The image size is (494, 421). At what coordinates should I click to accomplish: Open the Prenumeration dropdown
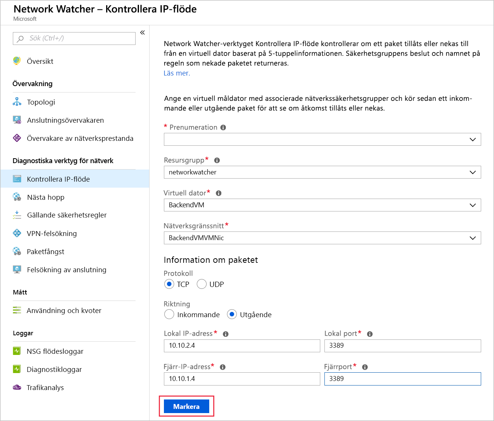coord(323,139)
